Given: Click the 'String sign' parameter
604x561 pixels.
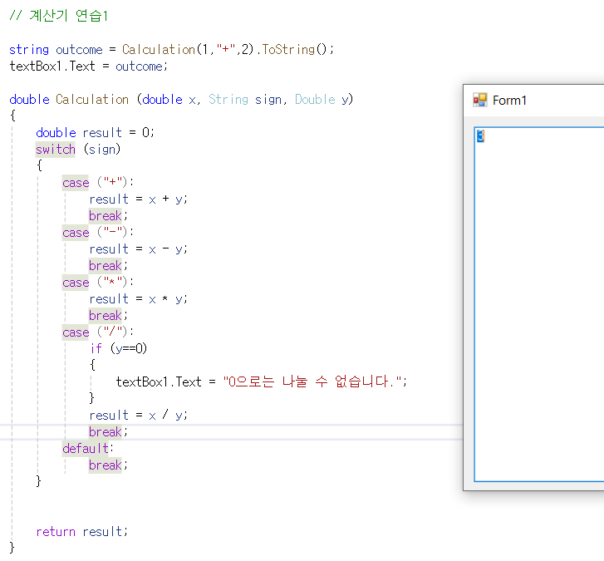Looking at the screenshot, I should pyautogui.click(x=245, y=100).
